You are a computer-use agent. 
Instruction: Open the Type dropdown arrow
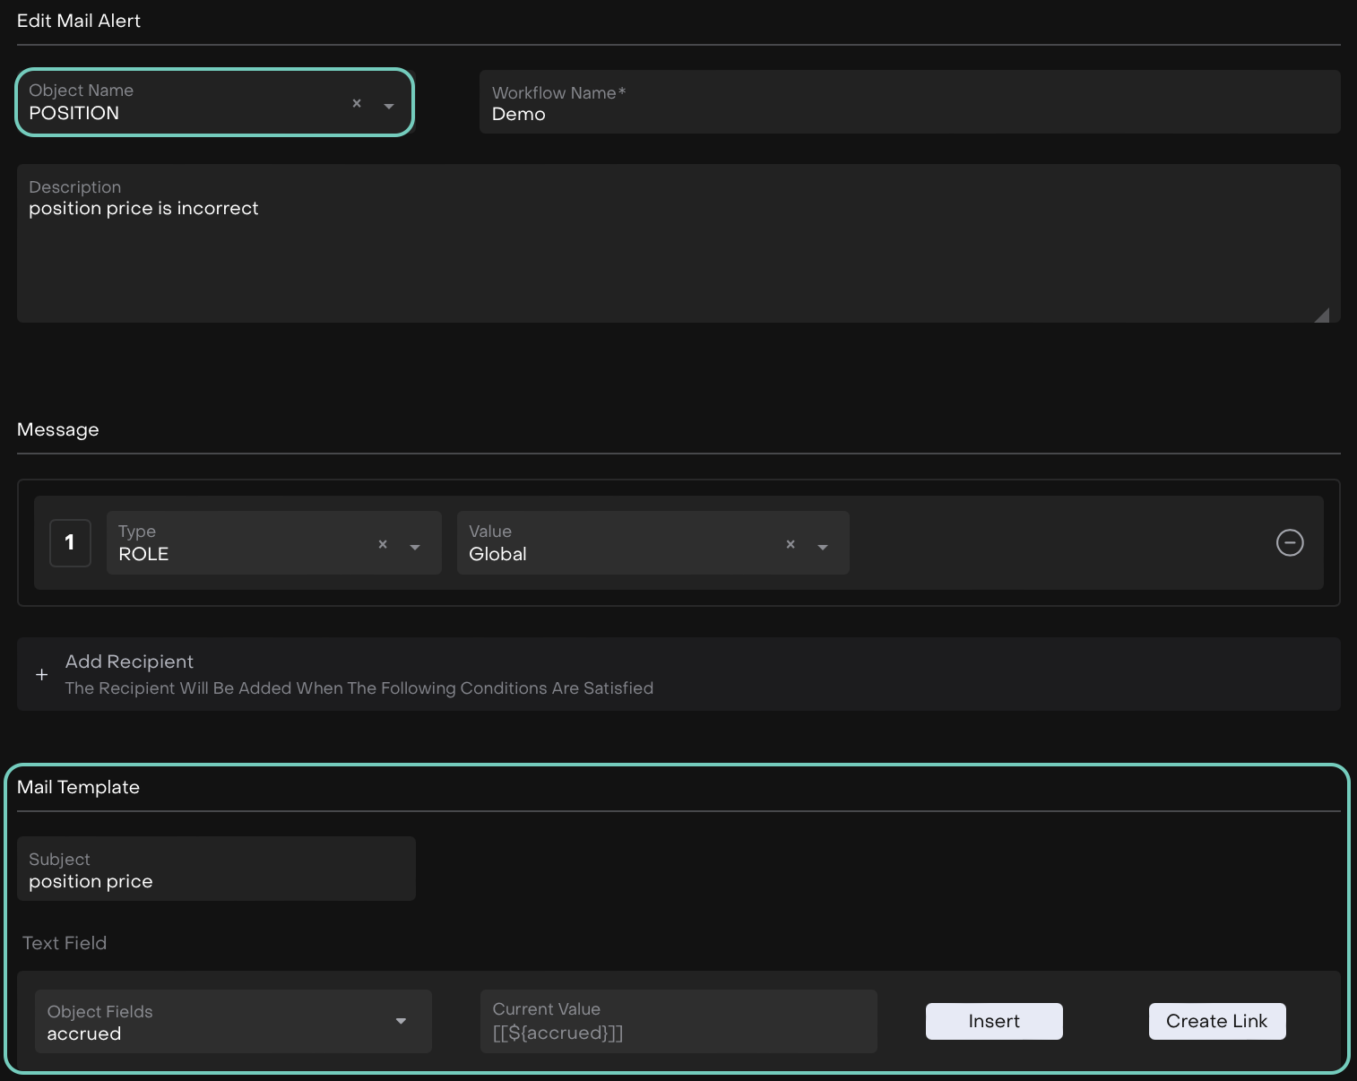click(415, 547)
